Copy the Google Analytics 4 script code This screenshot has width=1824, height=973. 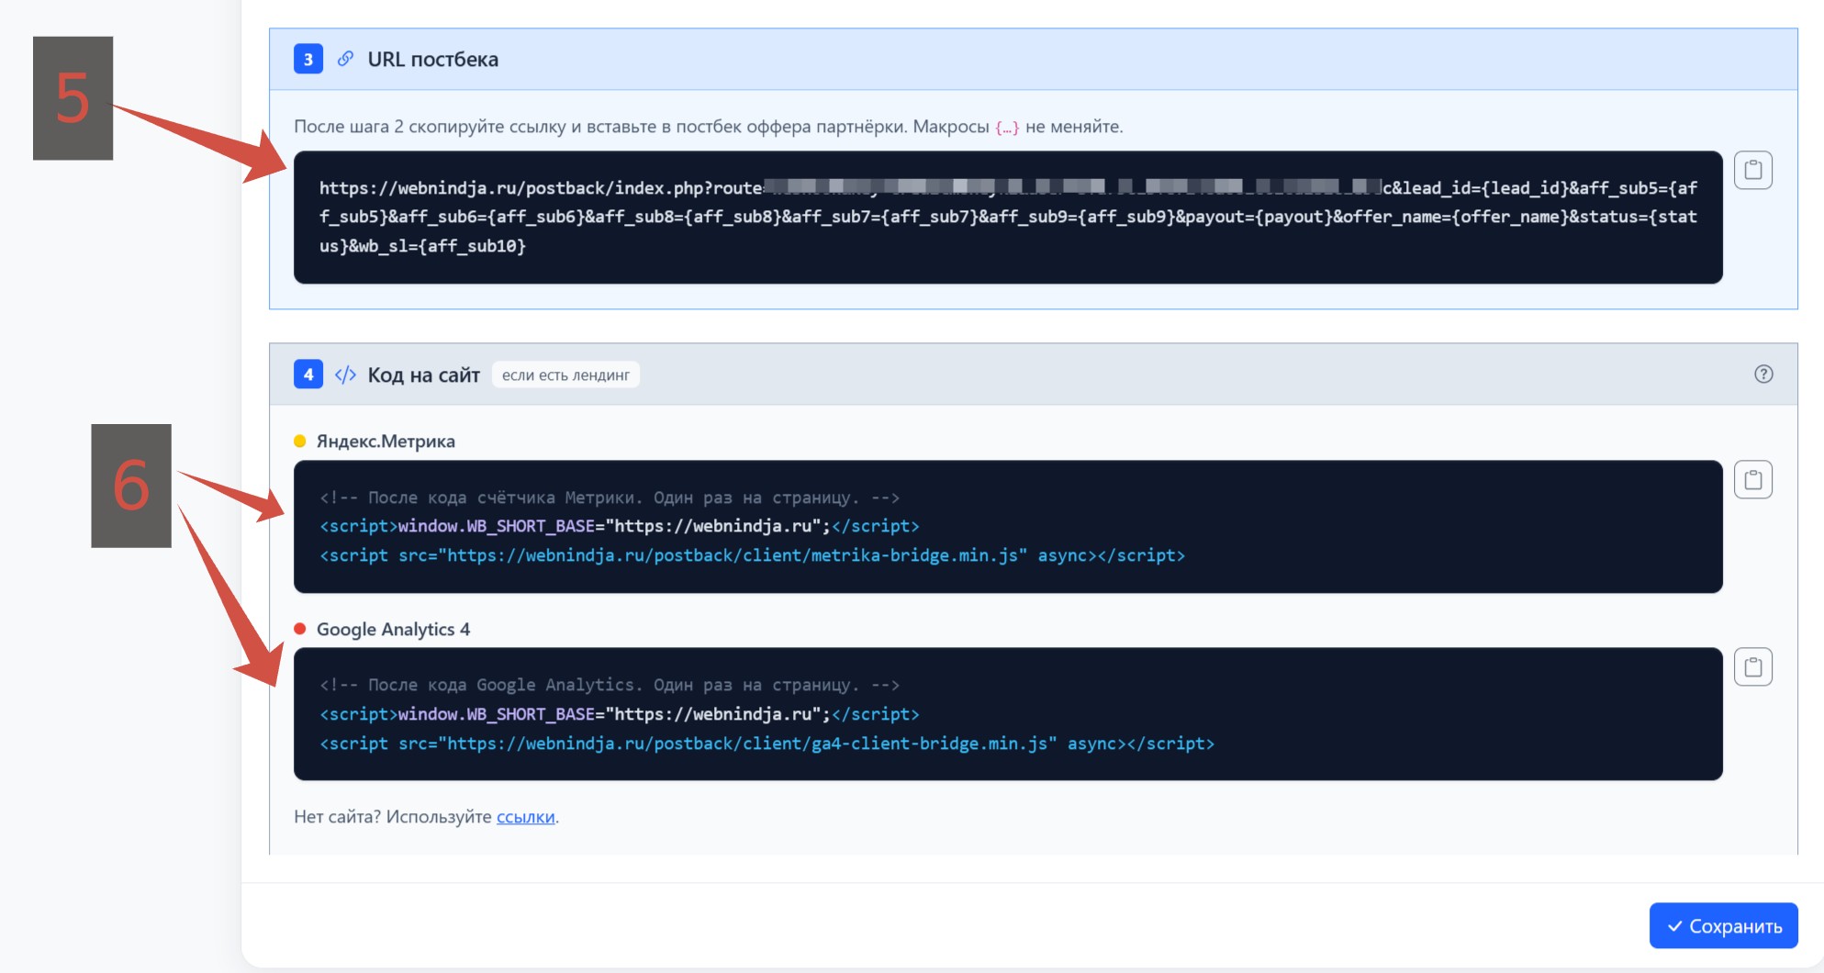coord(1752,667)
